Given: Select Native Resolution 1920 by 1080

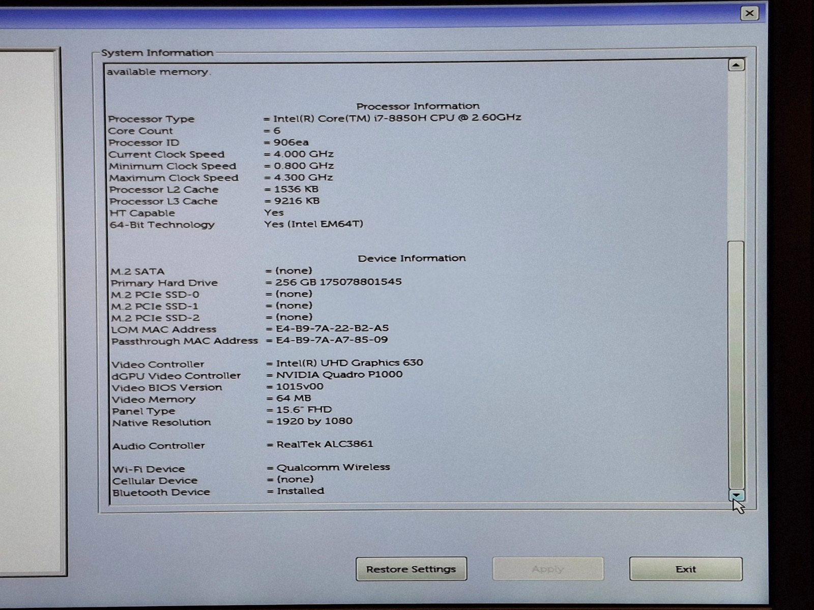Looking at the screenshot, I should tap(314, 421).
